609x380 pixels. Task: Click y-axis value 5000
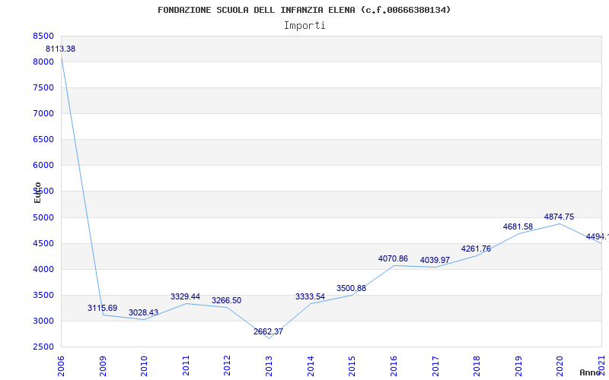(x=42, y=217)
